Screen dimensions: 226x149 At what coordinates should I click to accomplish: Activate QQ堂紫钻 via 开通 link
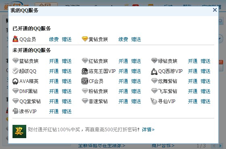point(54,101)
